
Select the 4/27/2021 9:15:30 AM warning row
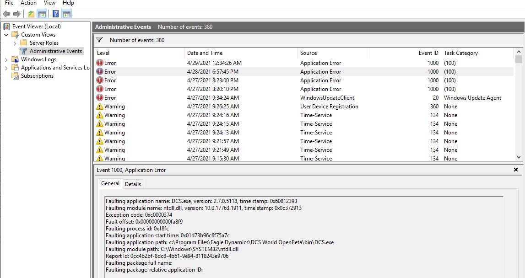[303, 158]
